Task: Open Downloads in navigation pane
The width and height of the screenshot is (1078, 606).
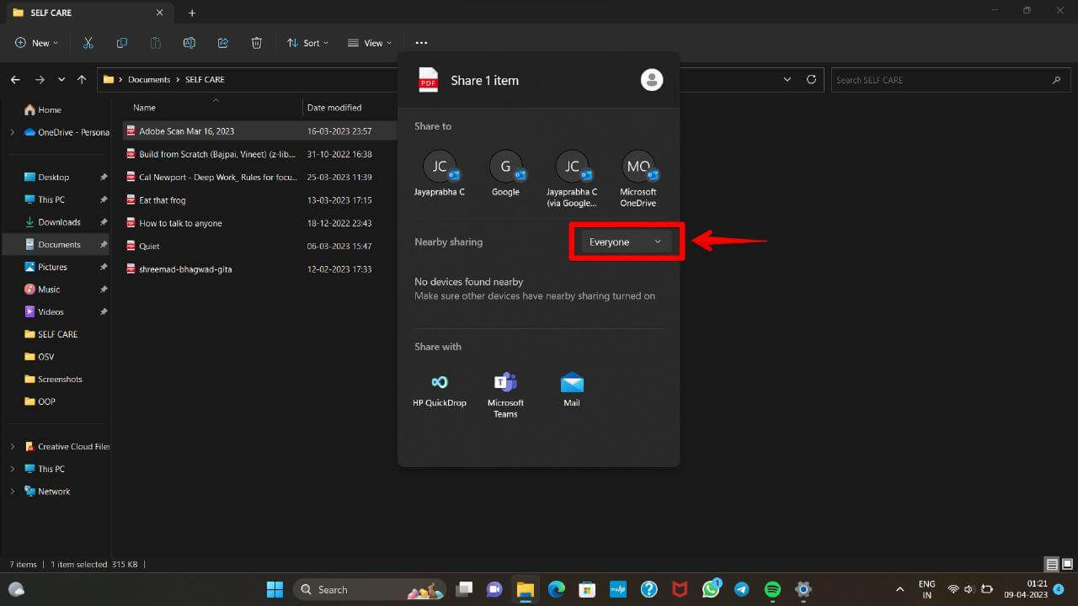Action: point(59,222)
